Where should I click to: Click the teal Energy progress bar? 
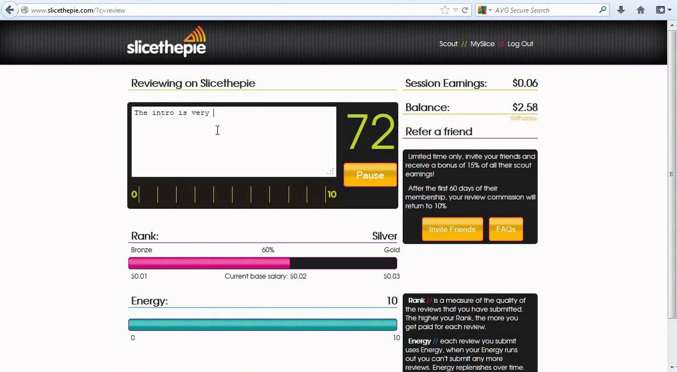[x=263, y=325]
